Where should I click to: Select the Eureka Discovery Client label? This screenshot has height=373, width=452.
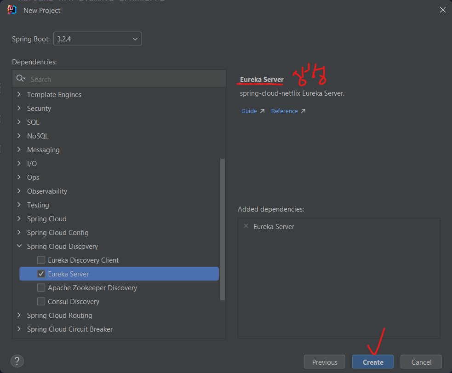83,260
